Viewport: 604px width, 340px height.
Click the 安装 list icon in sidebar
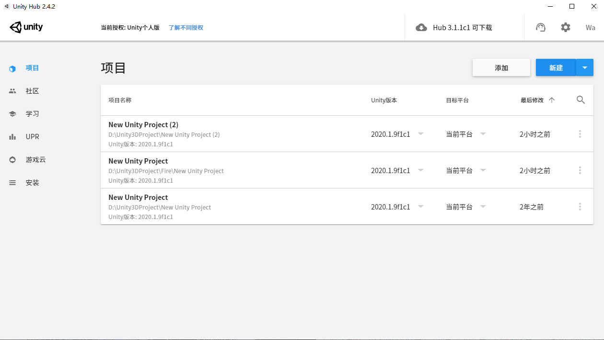click(x=12, y=183)
